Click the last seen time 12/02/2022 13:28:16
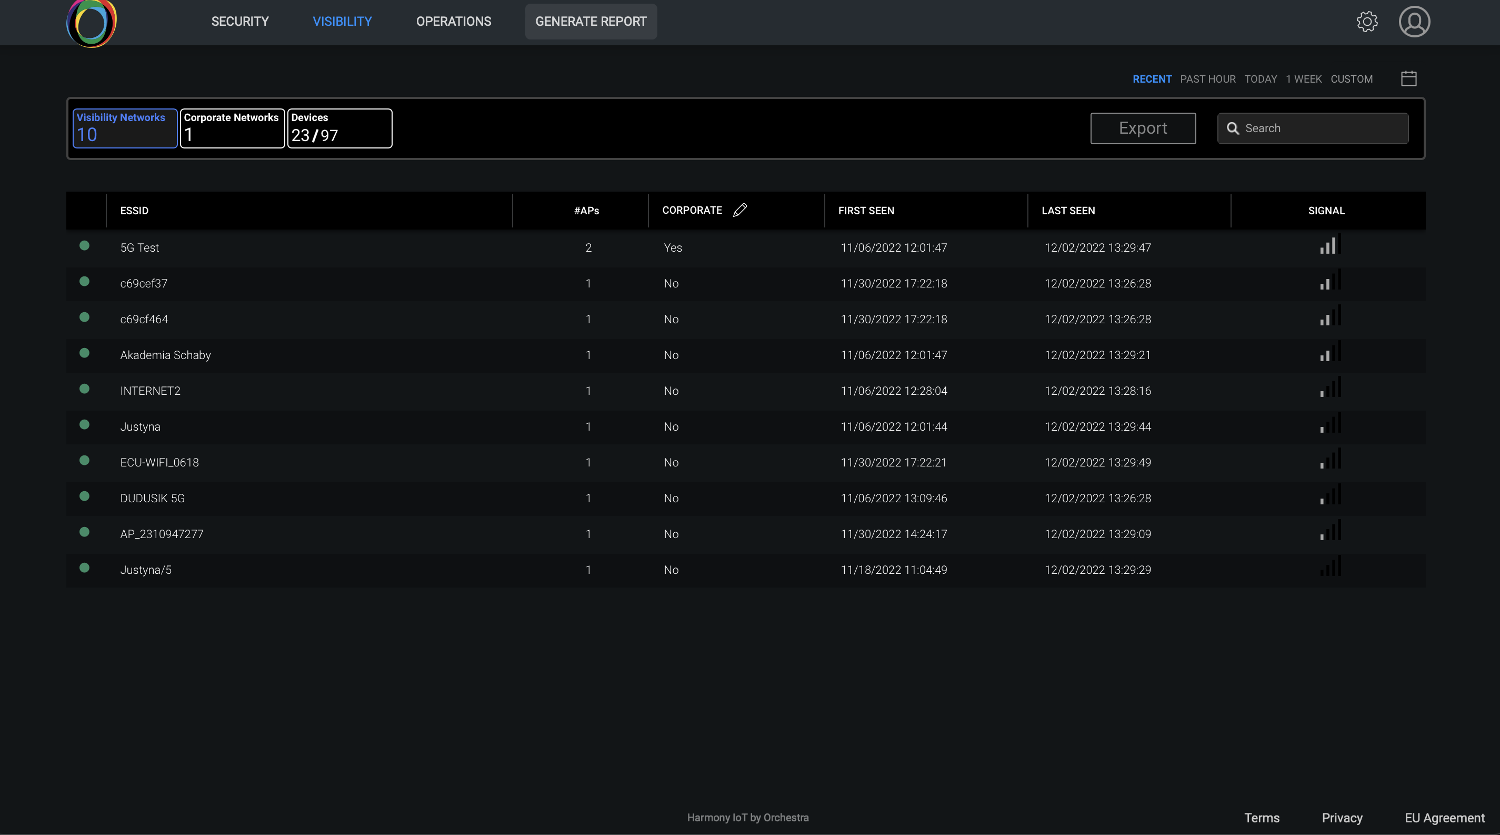This screenshot has height=835, width=1500. click(1098, 391)
